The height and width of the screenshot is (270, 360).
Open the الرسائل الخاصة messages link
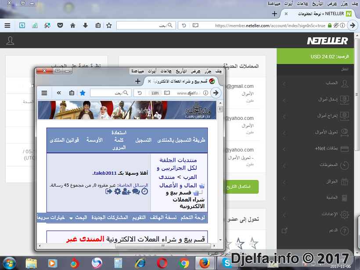[x=133, y=185]
